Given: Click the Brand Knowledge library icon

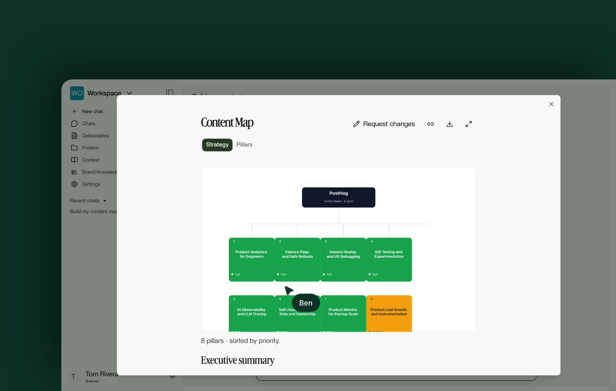Looking at the screenshot, I should 74,172.
